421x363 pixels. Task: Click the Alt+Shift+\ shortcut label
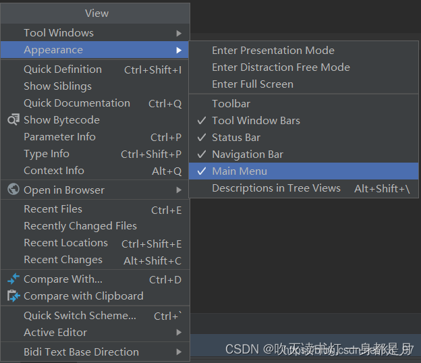382,189
